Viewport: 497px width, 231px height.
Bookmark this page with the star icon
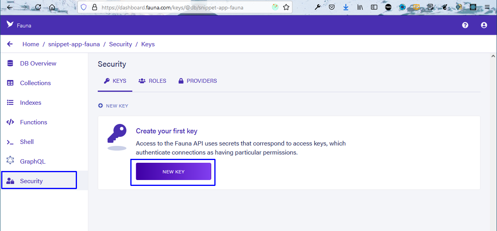(x=286, y=7)
